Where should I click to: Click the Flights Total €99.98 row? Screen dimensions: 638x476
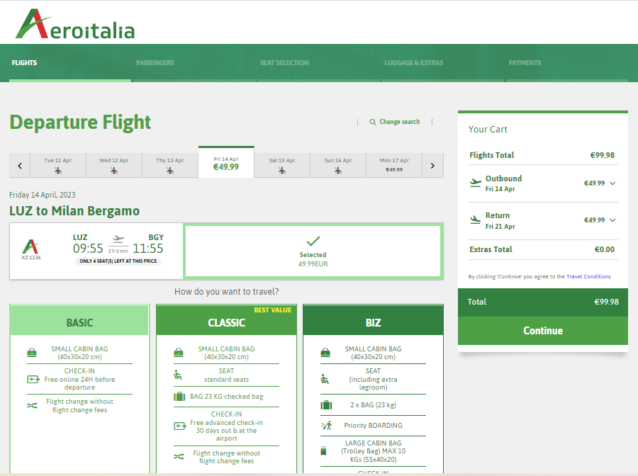pos(543,155)
